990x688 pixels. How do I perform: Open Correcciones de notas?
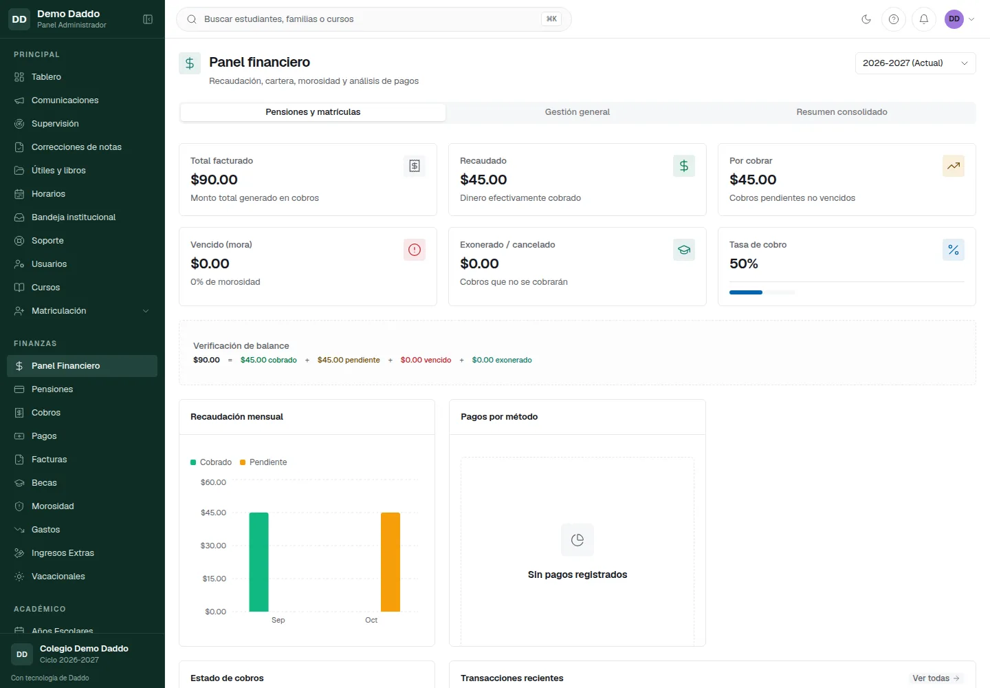(x=82, y=147)
